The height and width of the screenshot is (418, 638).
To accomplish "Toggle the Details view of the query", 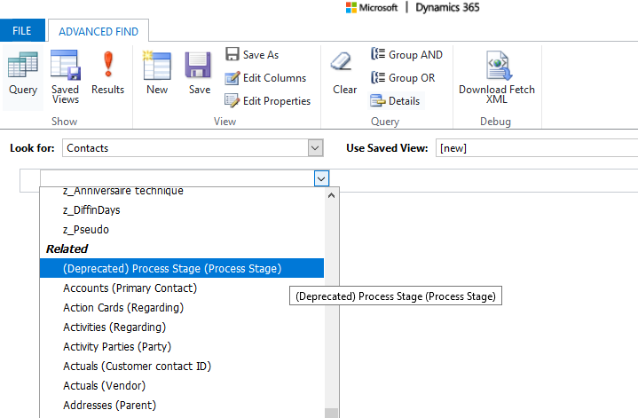I will click(396, 100).
